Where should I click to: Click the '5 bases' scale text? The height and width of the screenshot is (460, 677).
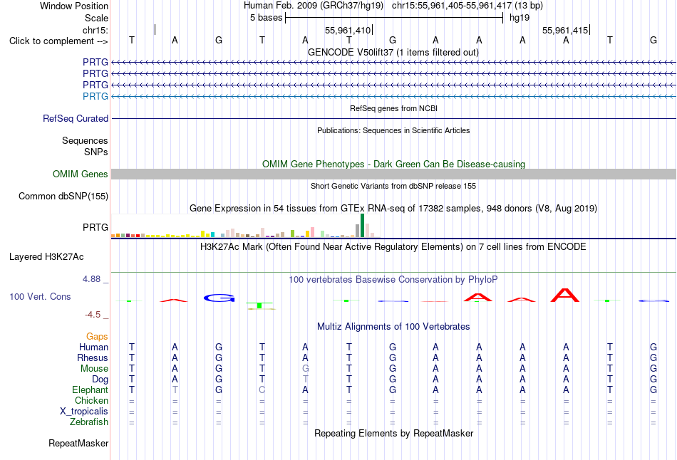tap(266, 18)
